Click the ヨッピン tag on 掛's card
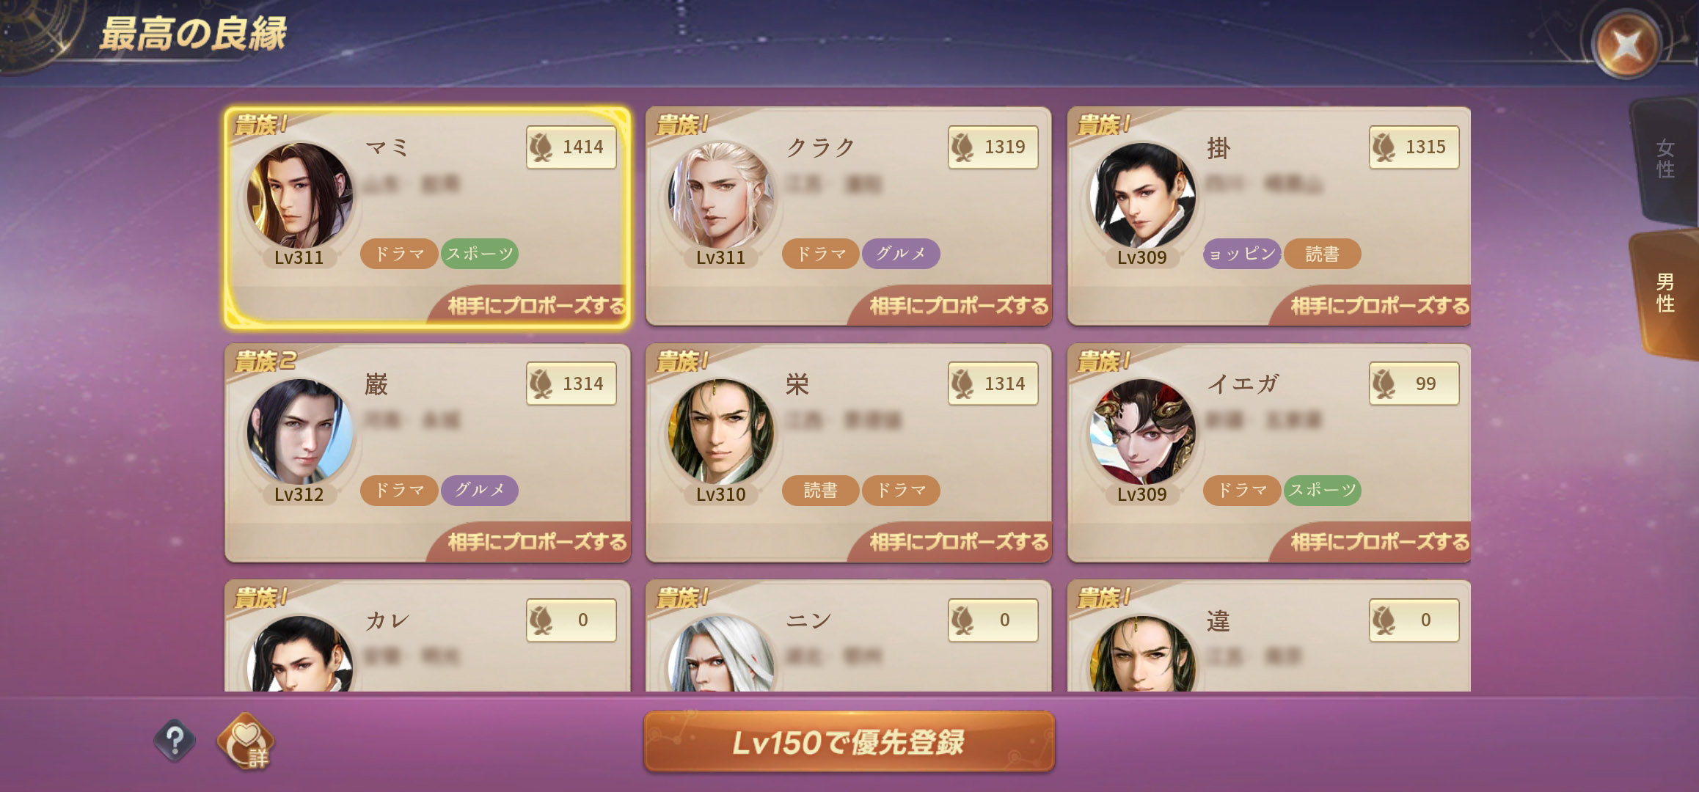The height and width of the screenshot is (792, 1699). 1242,254
